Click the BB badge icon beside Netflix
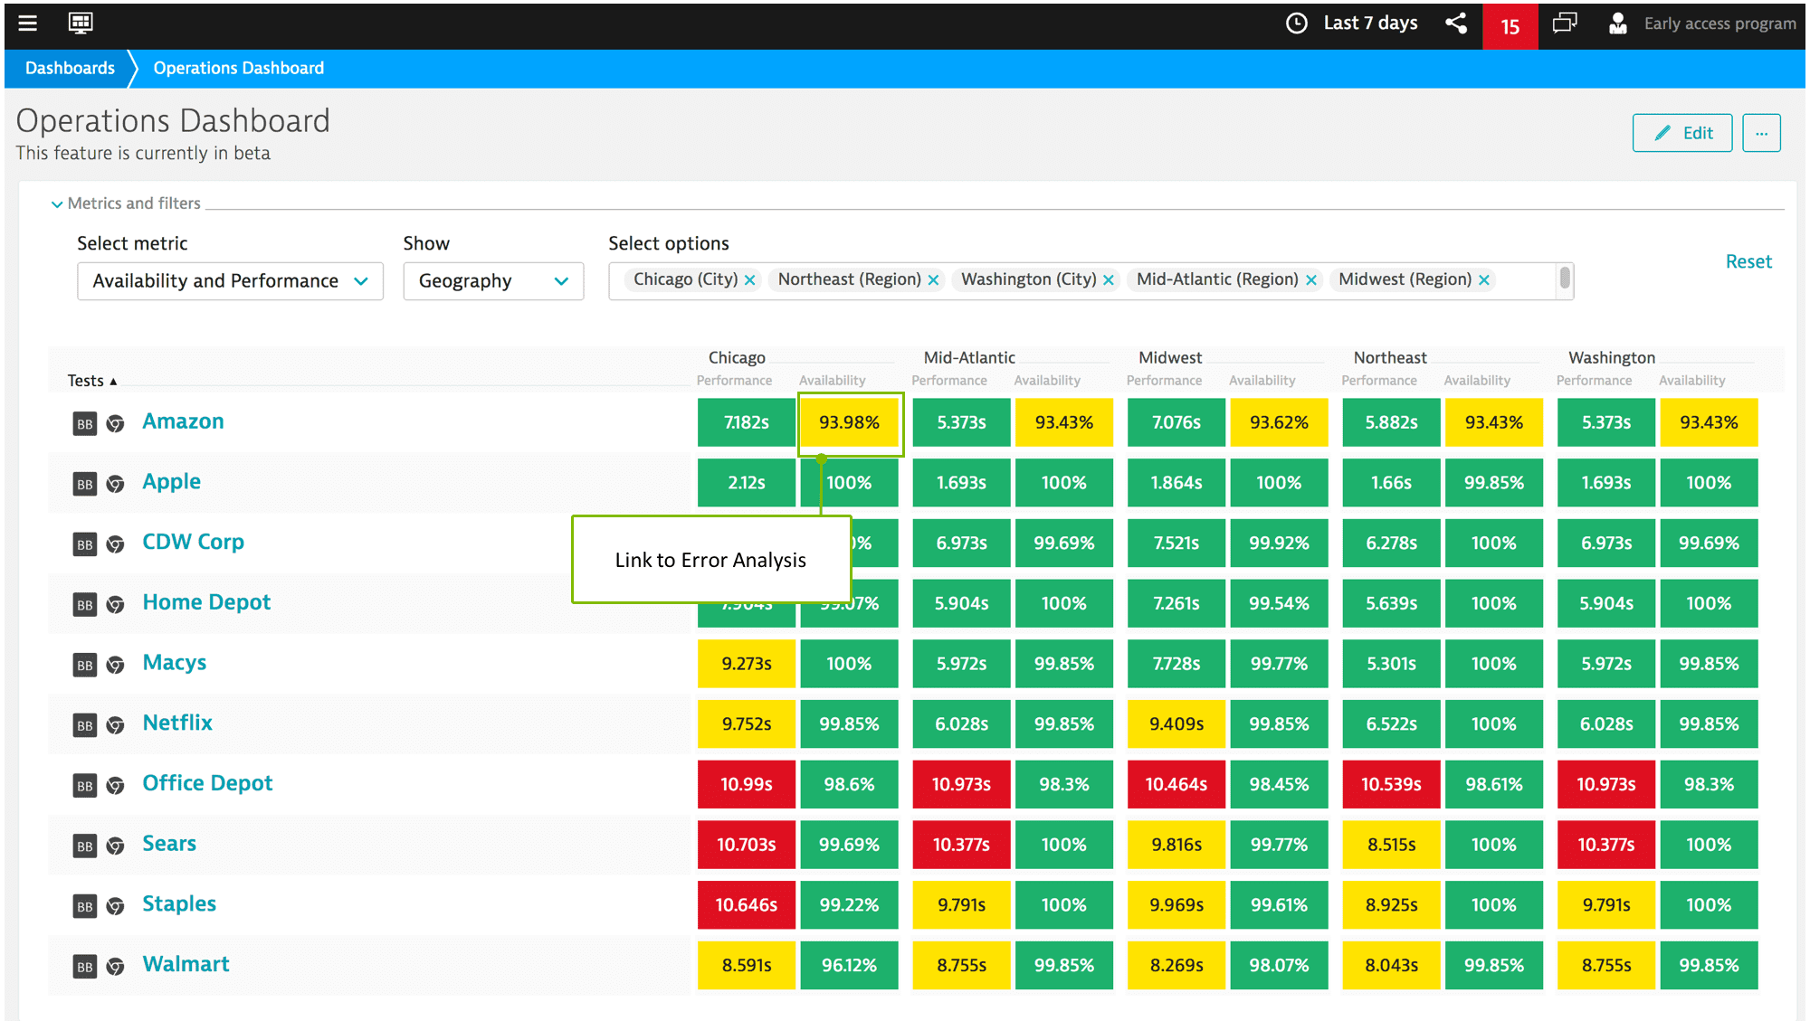The image size is (1810, 1021). [85, 725]
